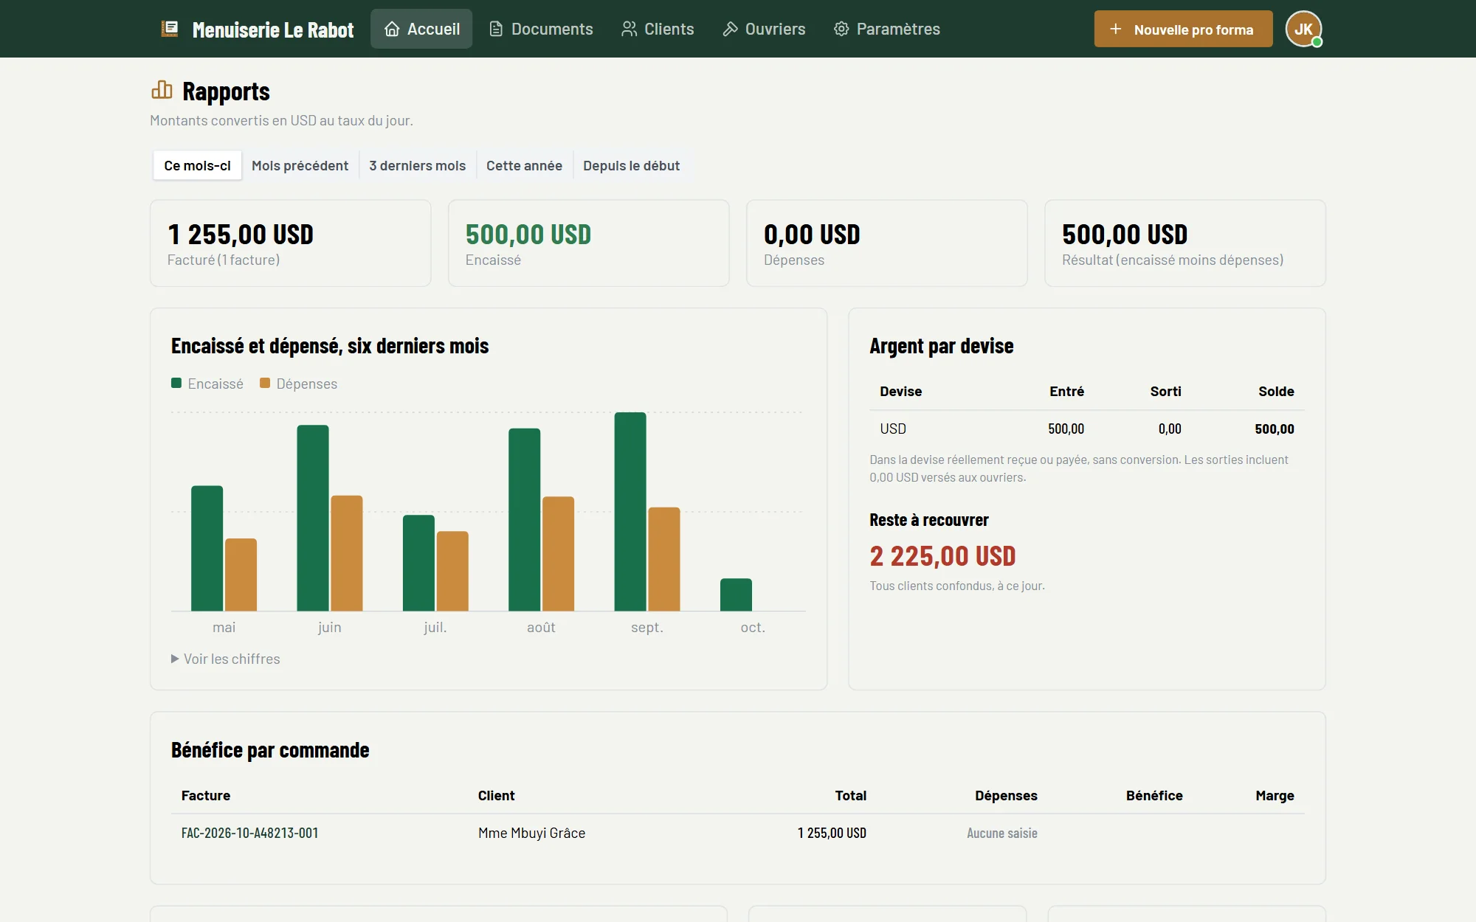Open the JK user avatar menu
Image resolution: width=1476 pixels, height=922 pixels.
pyautogui.click(x=1303, y=29)
